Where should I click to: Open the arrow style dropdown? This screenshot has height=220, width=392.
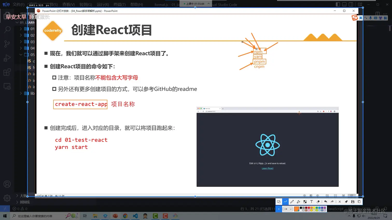(x=288, y=209)
